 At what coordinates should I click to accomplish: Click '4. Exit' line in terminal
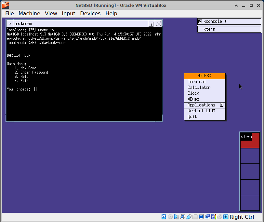tap(21, 81)
